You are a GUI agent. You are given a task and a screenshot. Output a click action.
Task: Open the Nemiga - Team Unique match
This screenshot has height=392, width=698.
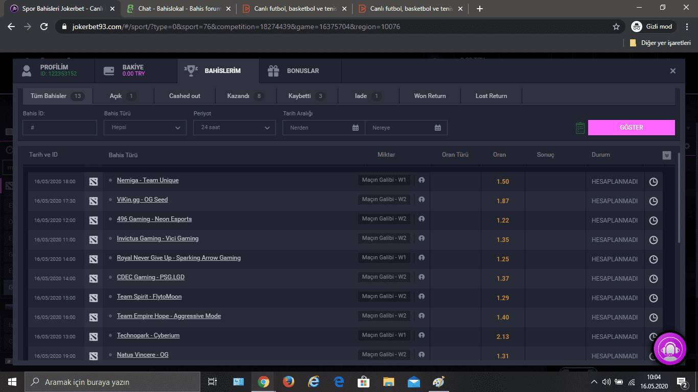coord(148,180)
